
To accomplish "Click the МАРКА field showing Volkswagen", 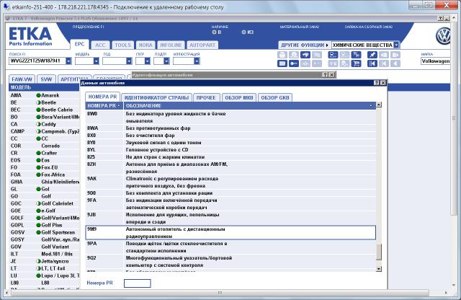I will 435,61.
